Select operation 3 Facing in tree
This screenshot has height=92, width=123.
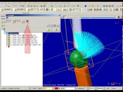click(23, 39)
